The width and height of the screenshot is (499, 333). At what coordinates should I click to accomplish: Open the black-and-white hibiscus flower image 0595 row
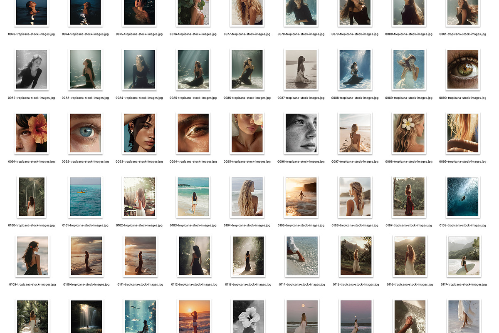(x=248, y=316)
